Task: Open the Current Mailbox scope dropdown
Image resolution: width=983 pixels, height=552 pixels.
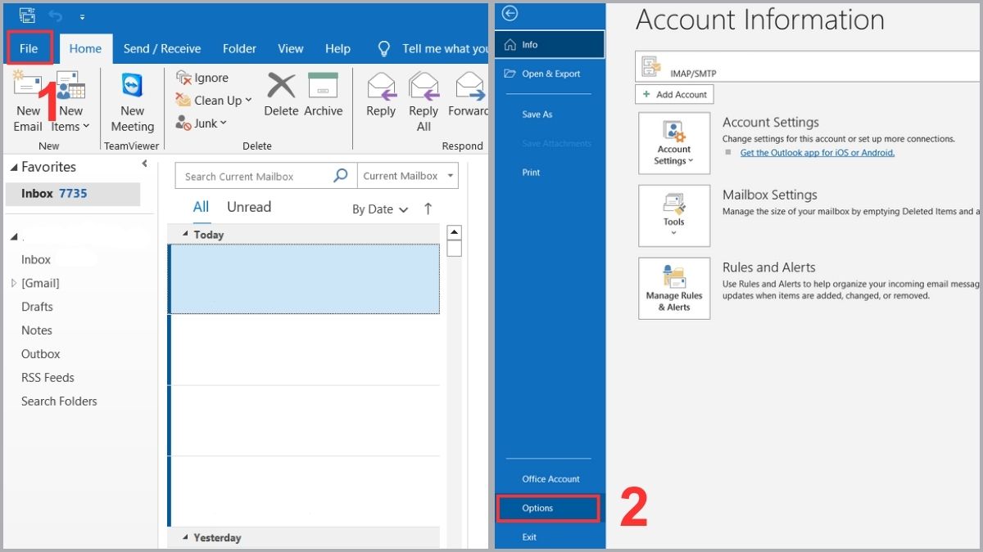Action: click(x=407, y=176)
